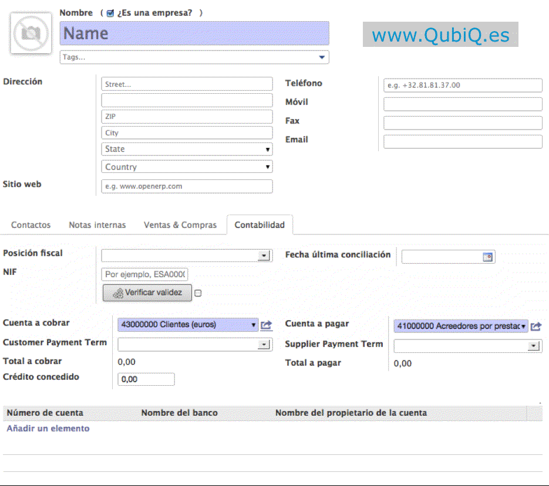Toggle the '¿Es una empresa?' checkbox
Image resolution: width=549 pixels, height=486 pixels.
click(110, 13)
